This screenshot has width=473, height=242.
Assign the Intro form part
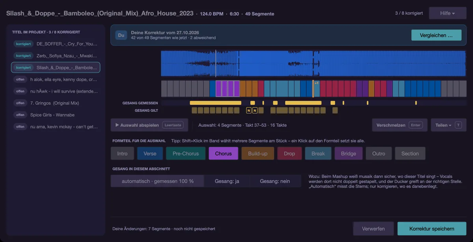(122, 153)
